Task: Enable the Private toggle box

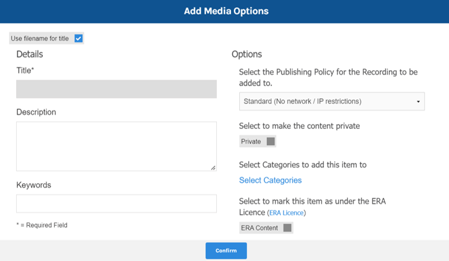Action: (270, 141)
